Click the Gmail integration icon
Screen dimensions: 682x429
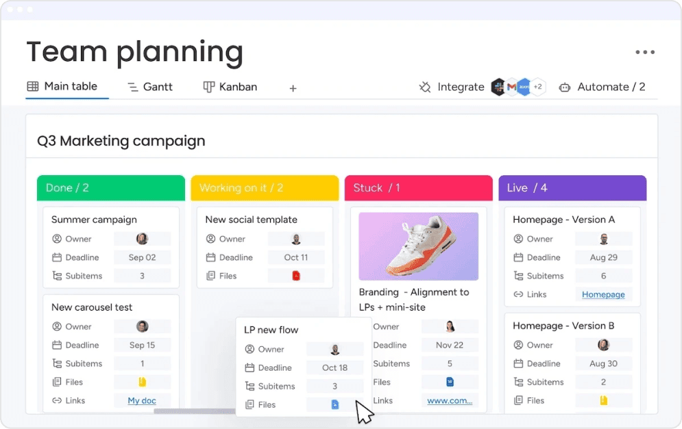513,86
